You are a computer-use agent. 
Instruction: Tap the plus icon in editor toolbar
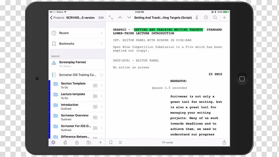tap(225, 17)
